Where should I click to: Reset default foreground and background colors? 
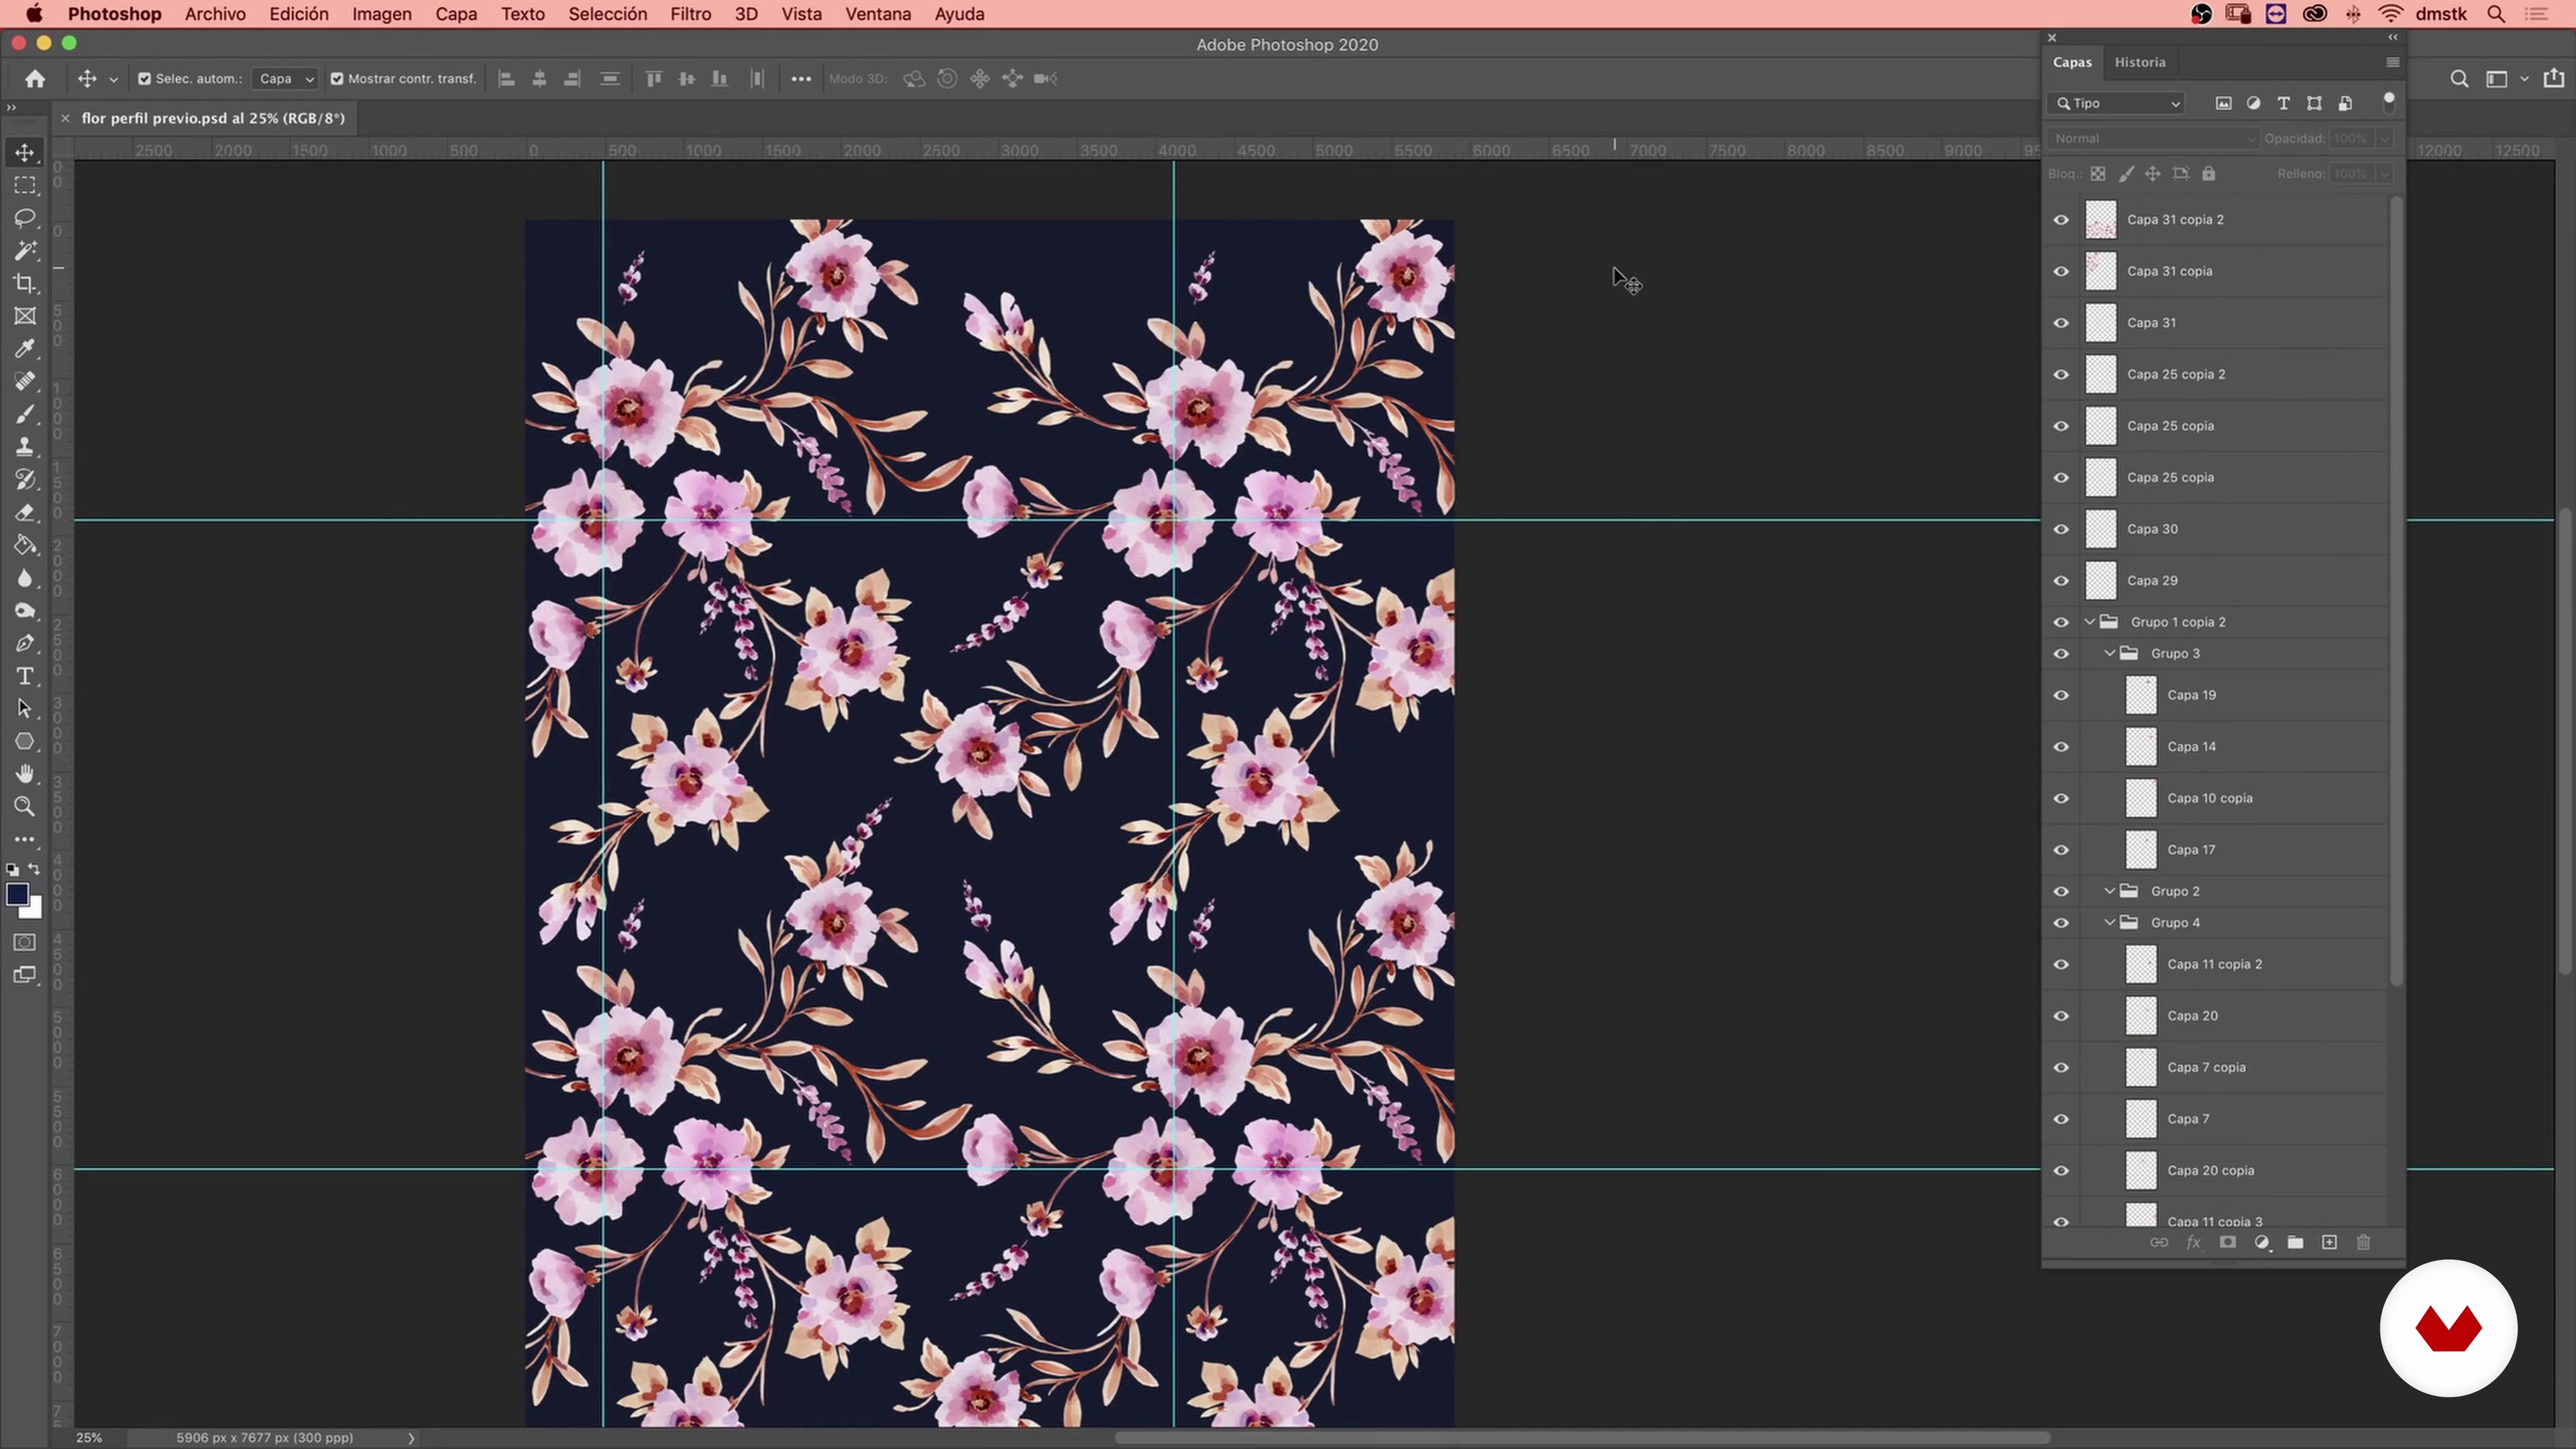point(12,870)
